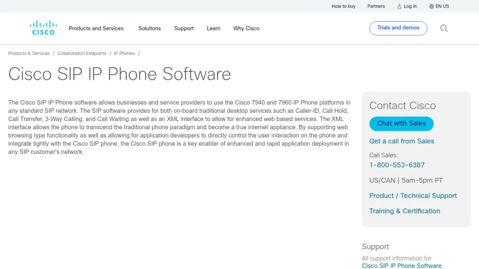Open the Solutions menu
Viewport: 479px width, 269px height.
pos(149,28)
